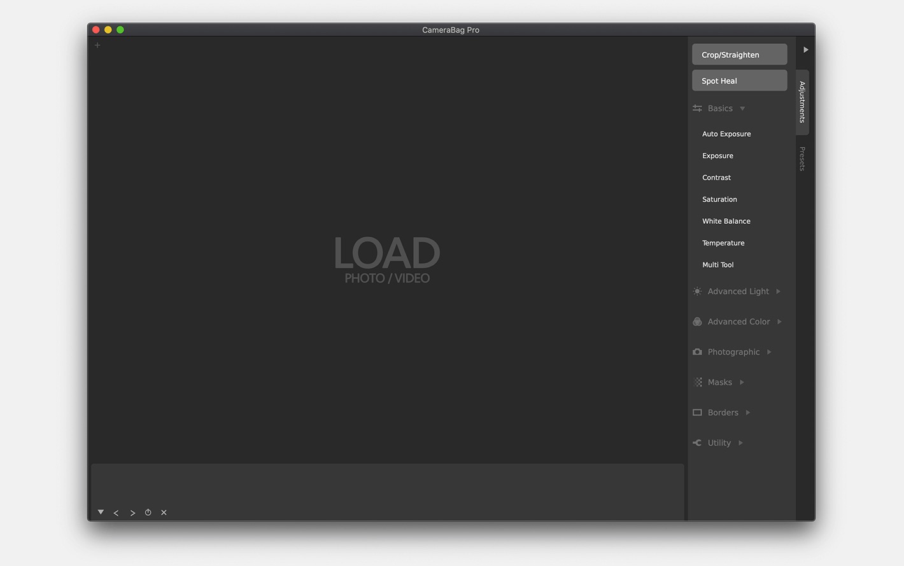The width and height of the screenshot is (904, 566).
Task: Expand the Advanced Light section
Action: 778,291
